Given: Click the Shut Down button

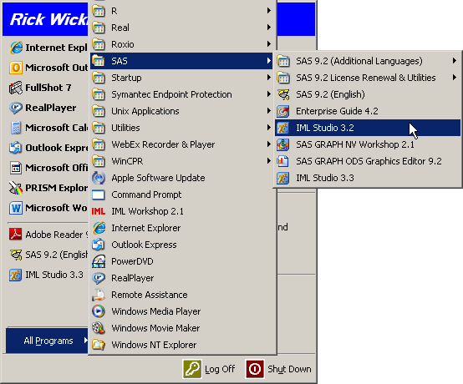Looking at the screenshot, I should (x=278, y=369).
